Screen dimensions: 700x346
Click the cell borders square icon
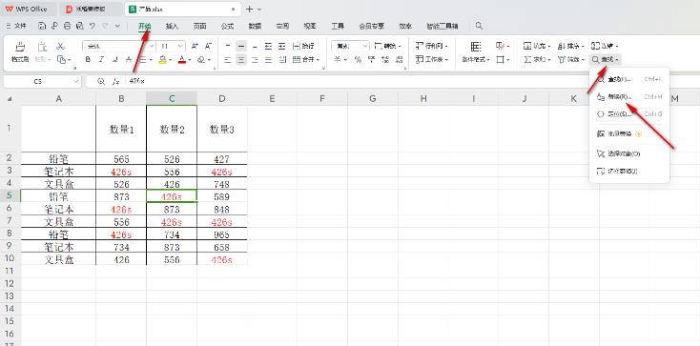point(501,59)
